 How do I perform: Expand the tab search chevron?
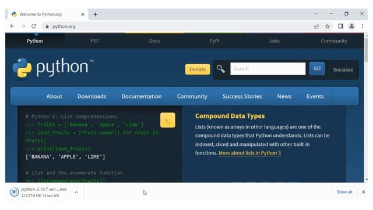316,14
